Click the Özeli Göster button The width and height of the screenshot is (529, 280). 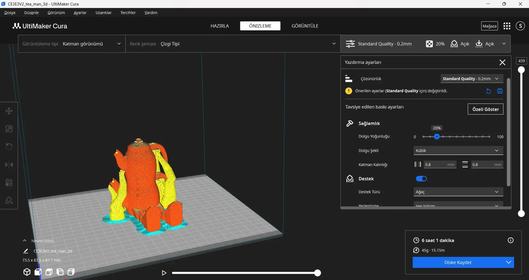pos(485,109)
